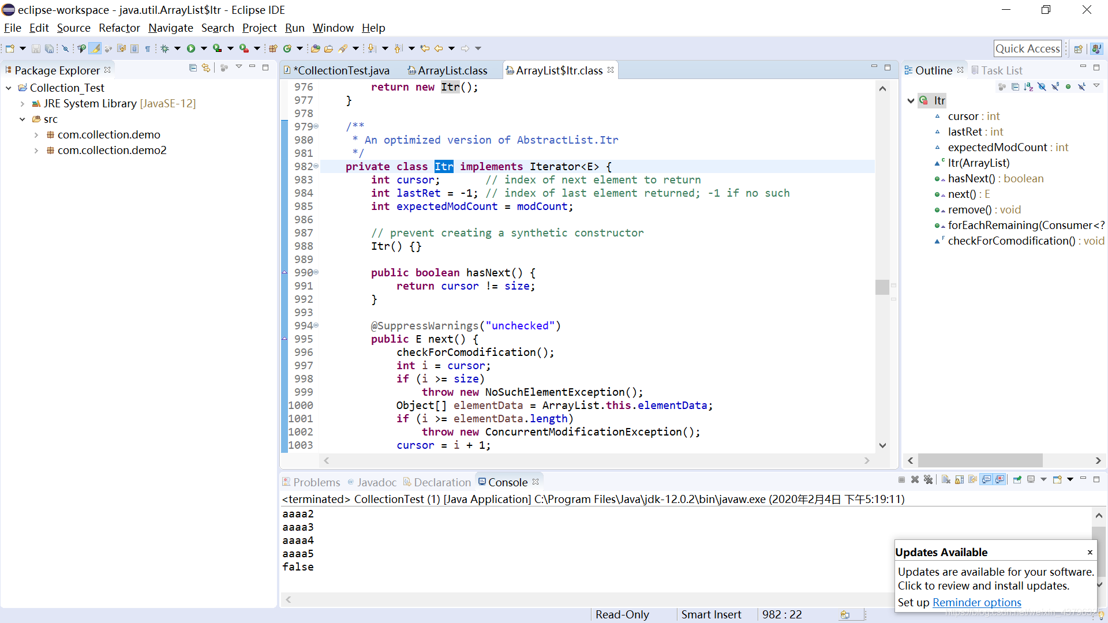
Task: Open the Run button dropdown arrow
Action: pos(204,49)
